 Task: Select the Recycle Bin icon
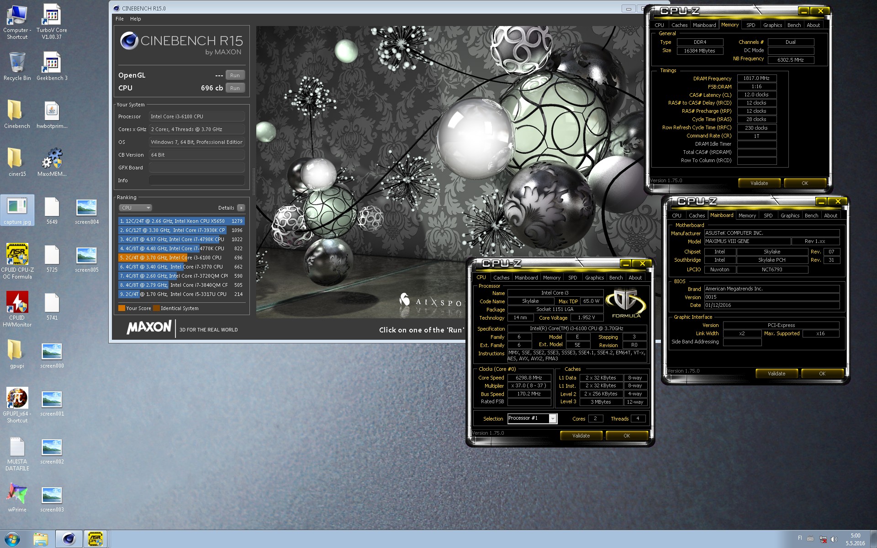coord(17,66)
